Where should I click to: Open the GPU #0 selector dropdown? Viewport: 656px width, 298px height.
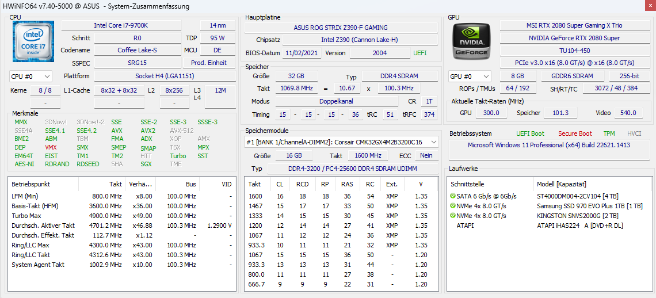pyautogui.click(x=470, y=77)
